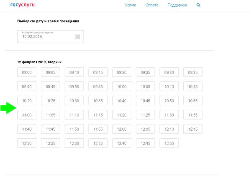Image resolution: width=251 pixels, height=180 pixels.
Task: Select the 10:35 time slot
Action: click(x=98, y=101)
